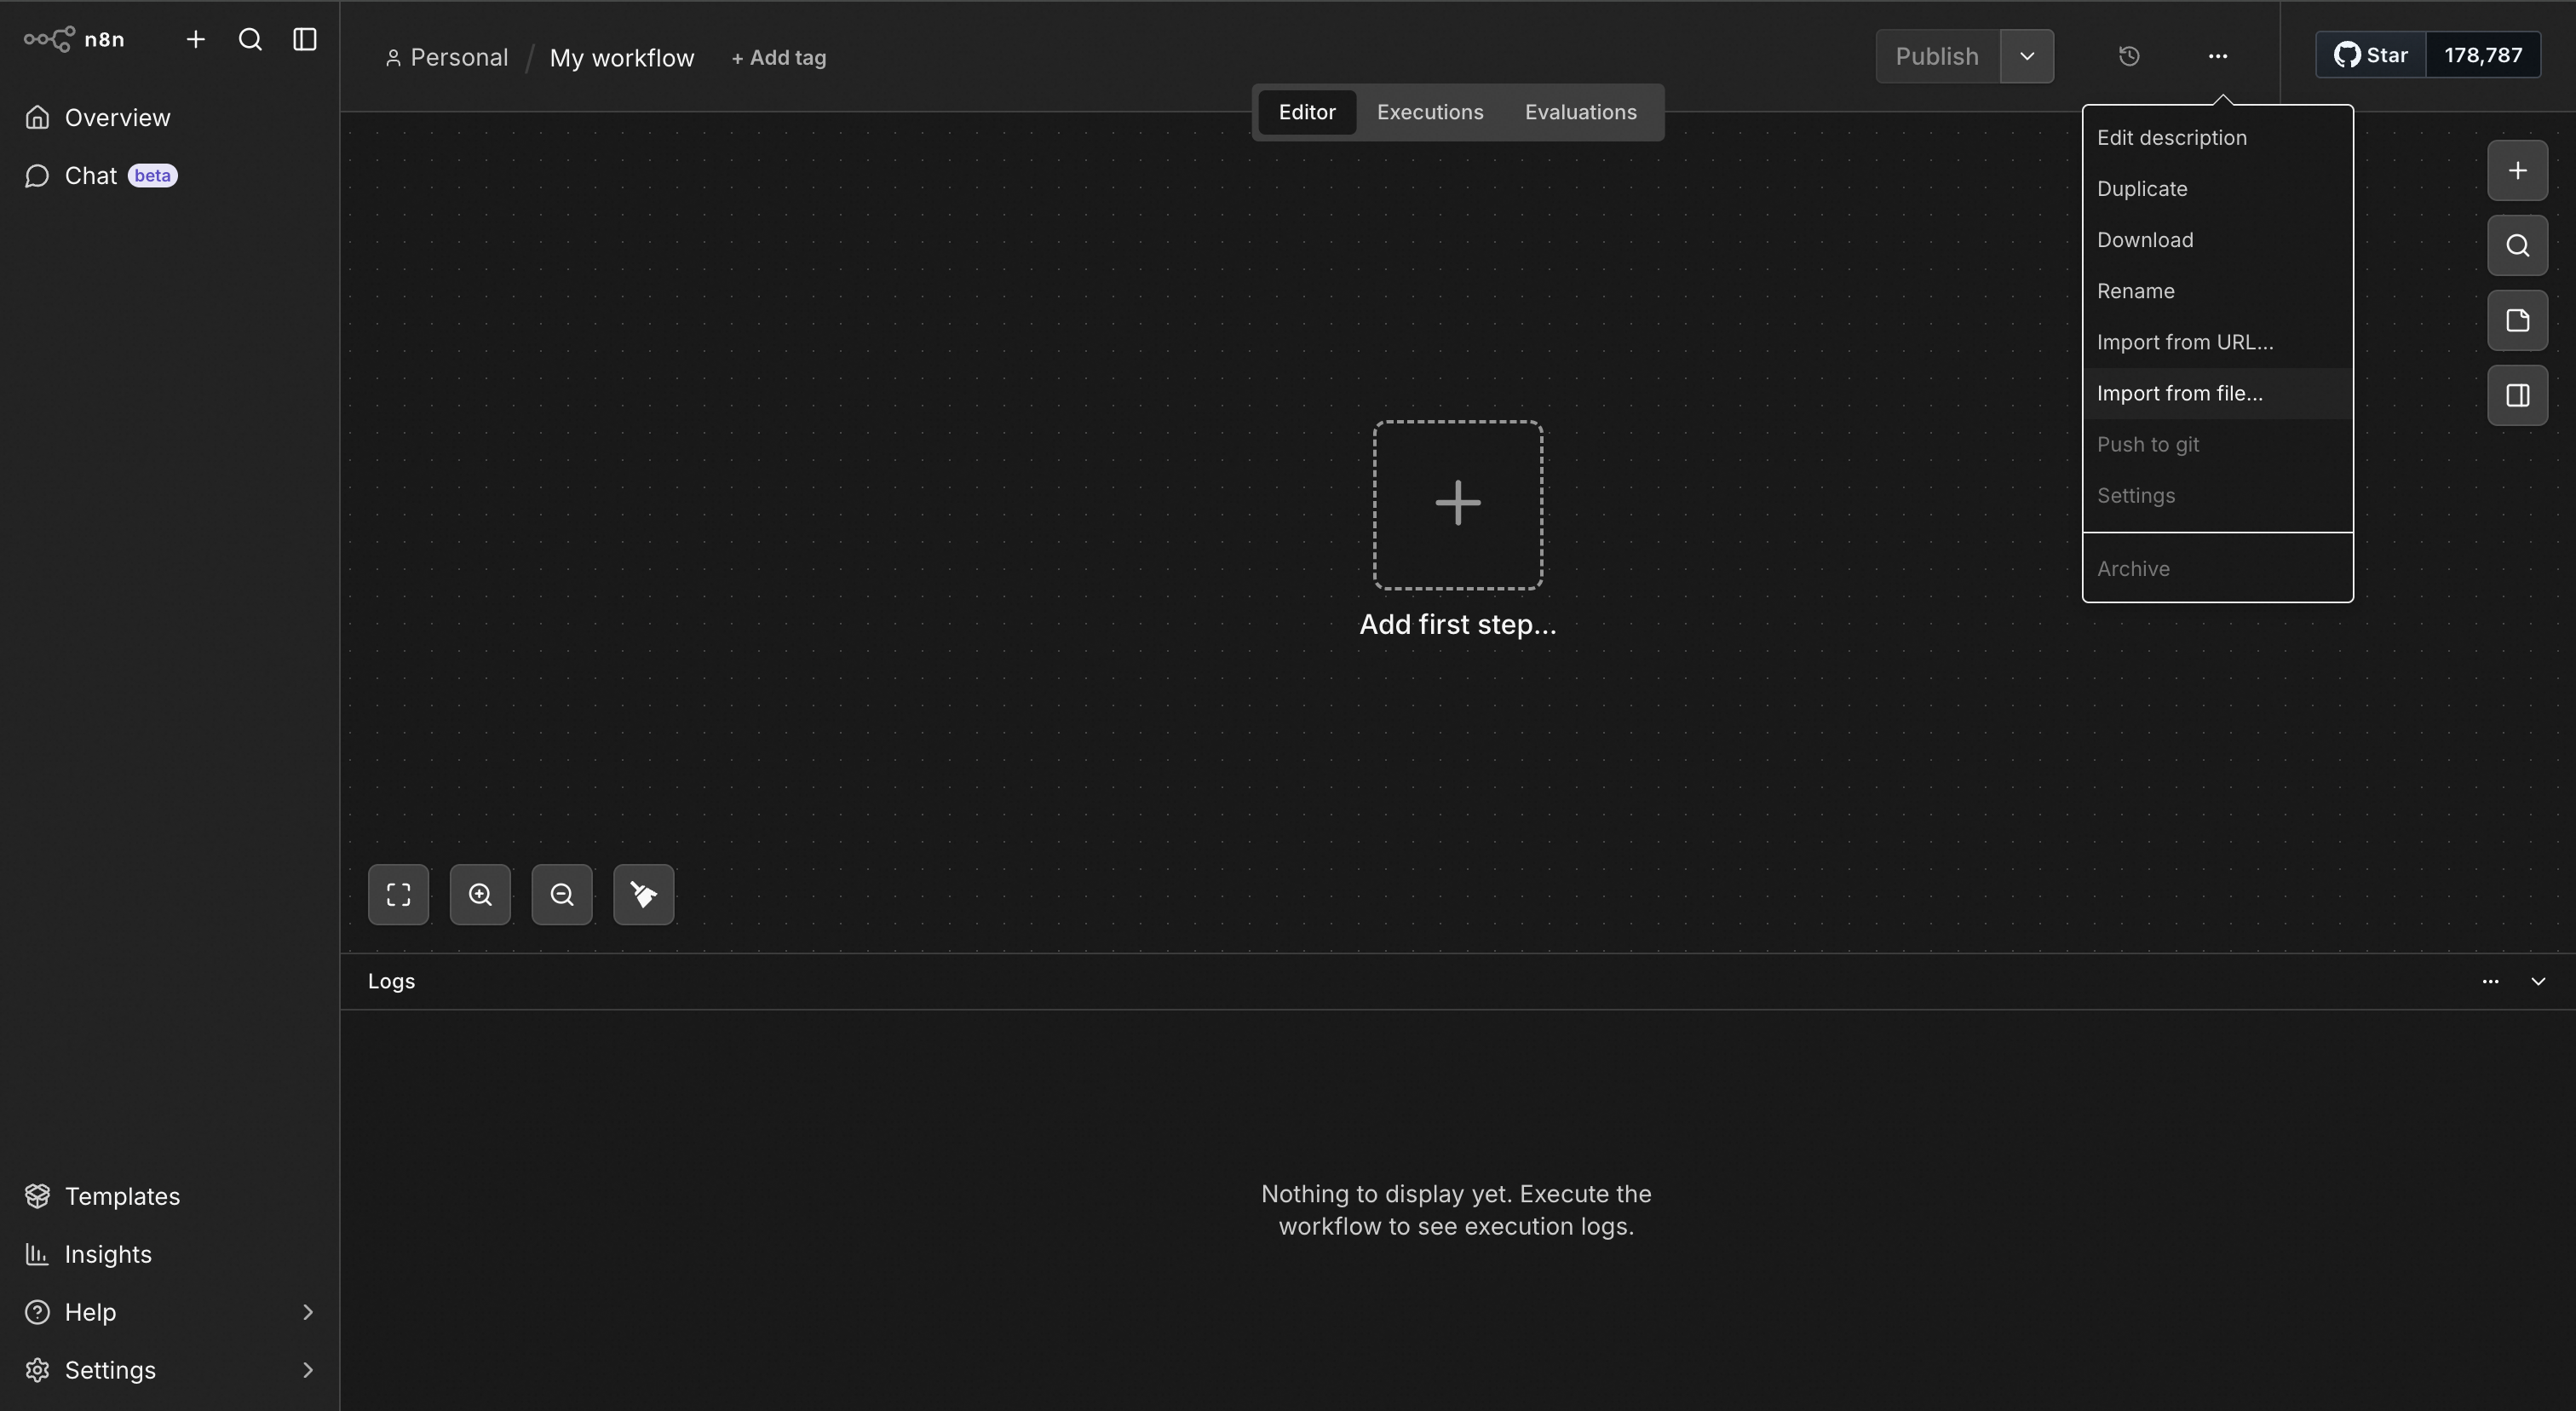Click the Publish button
This screenshot has height=1411, width=2576.
pyautogui.click(x=1937, y=56)
